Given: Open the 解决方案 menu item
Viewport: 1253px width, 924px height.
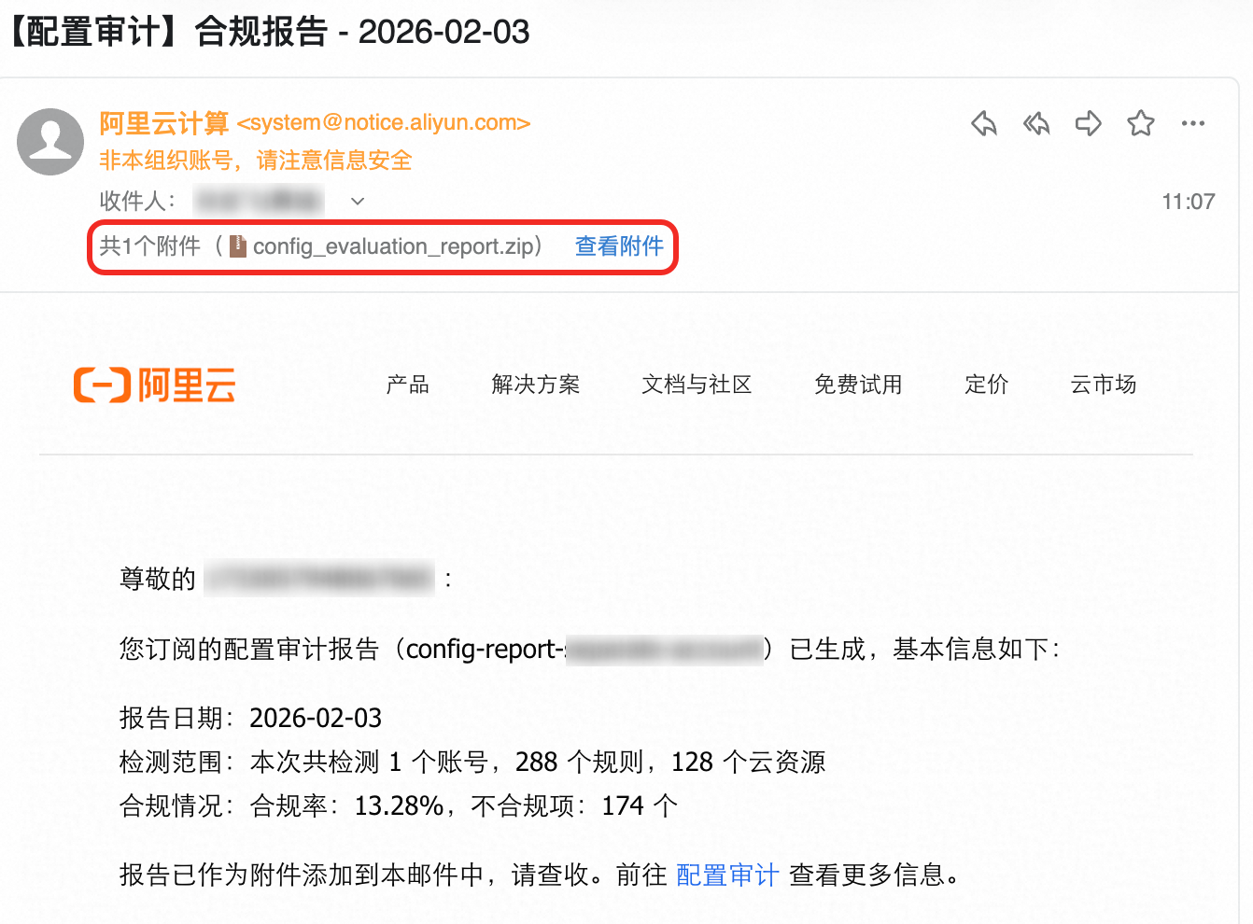Looking at the screenshot, I should (536, 385).
